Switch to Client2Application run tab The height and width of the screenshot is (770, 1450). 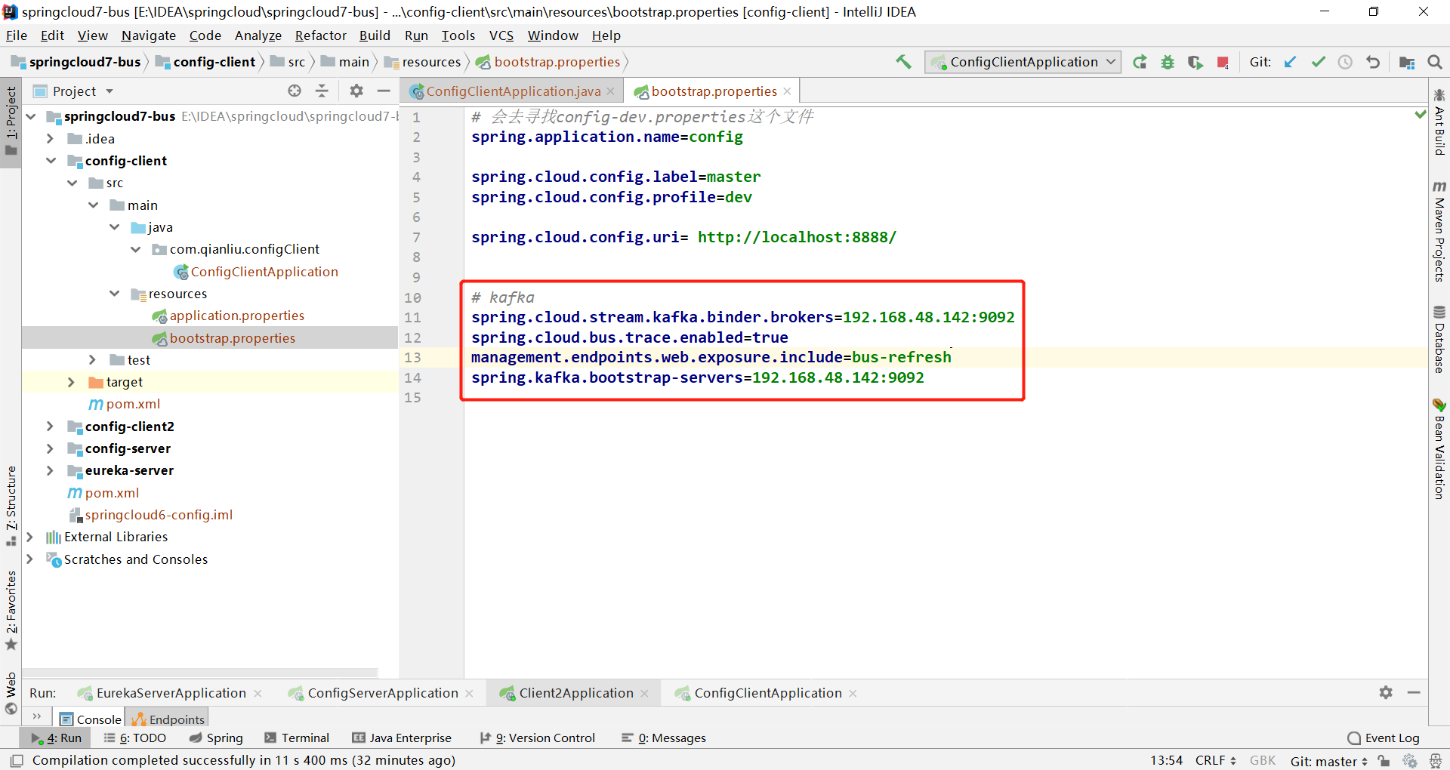pos(575,693)
